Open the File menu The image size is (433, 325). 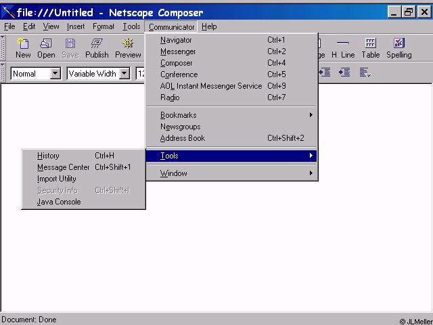point(9,26)
